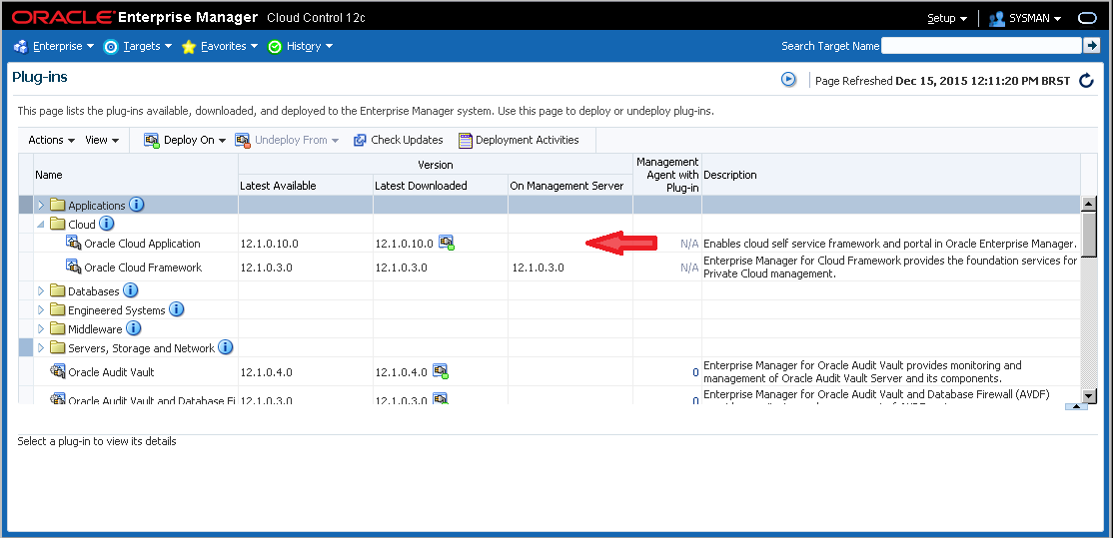The image size is (1114, 538).
Task: Click the info icon next to Databases
Action: point(131,290)
